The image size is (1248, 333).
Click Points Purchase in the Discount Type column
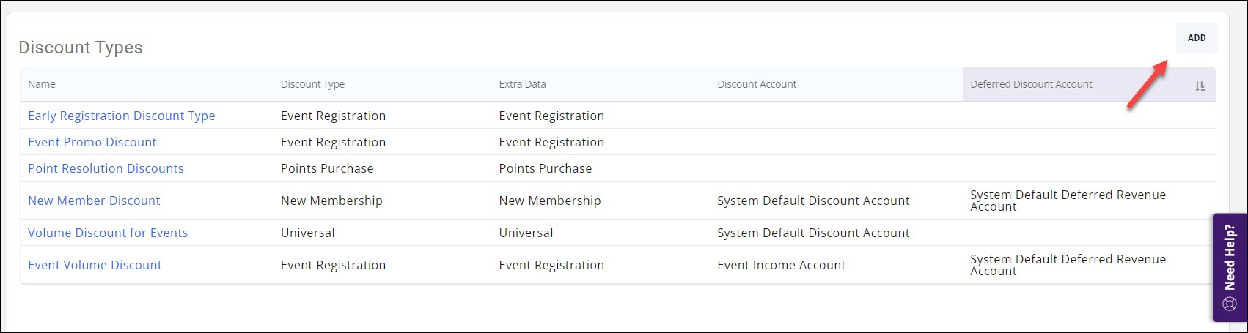327,168
